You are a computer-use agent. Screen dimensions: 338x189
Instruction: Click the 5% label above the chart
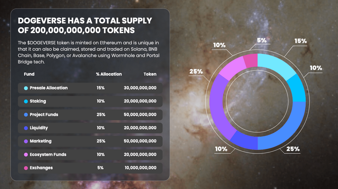coord(260,40)
